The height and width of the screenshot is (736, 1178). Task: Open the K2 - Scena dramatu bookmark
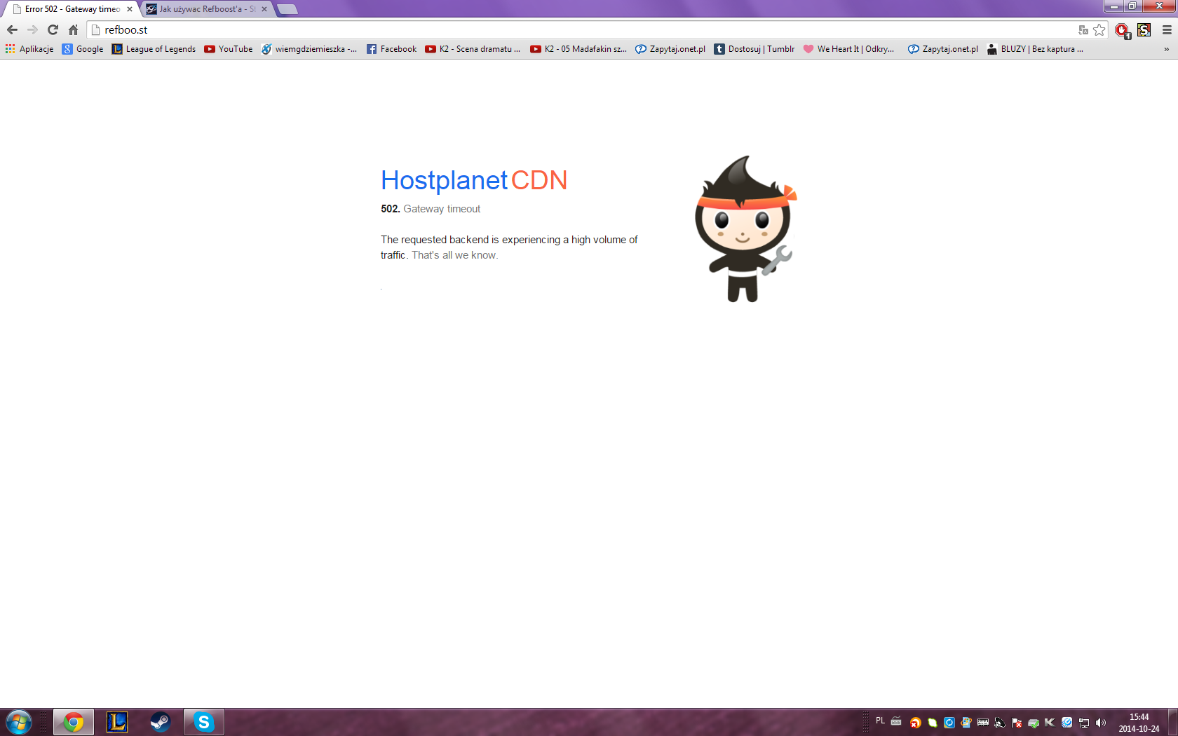coord(473,49)
